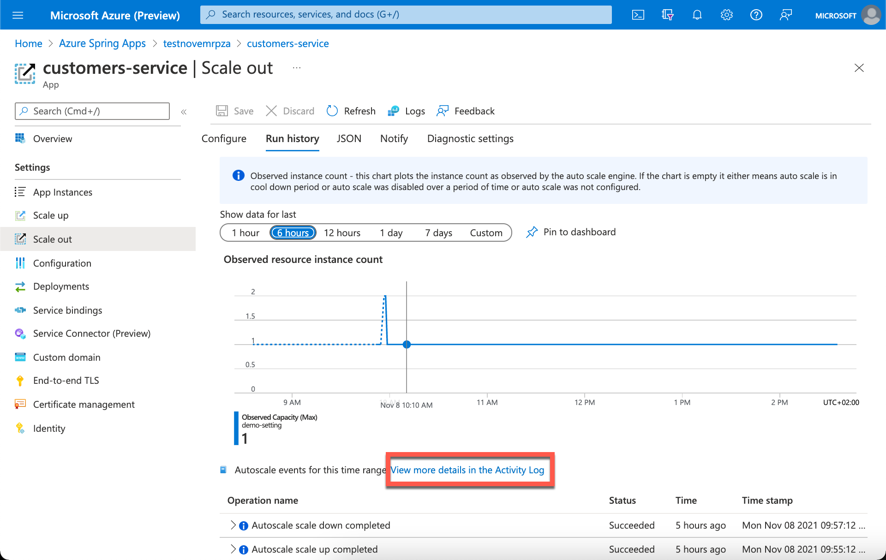Pin the chart to dashboard

pos(571,232)
